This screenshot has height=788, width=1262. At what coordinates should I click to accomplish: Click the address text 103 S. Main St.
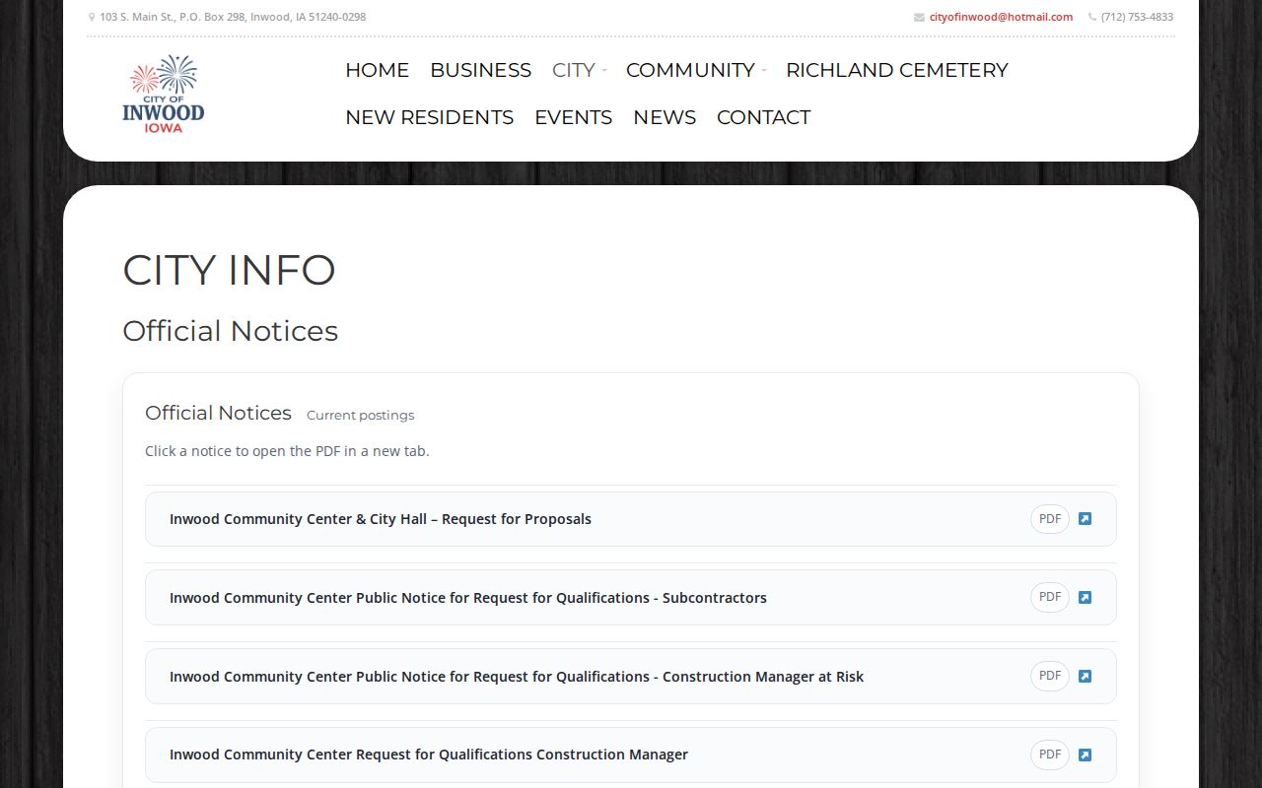[233, 17]
